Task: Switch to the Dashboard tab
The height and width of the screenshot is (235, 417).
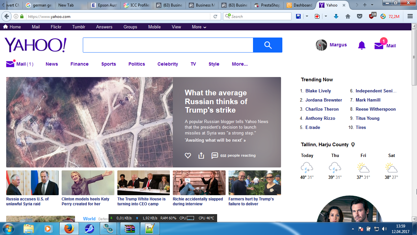Action: pyautogui.click(x=299, y=5)
